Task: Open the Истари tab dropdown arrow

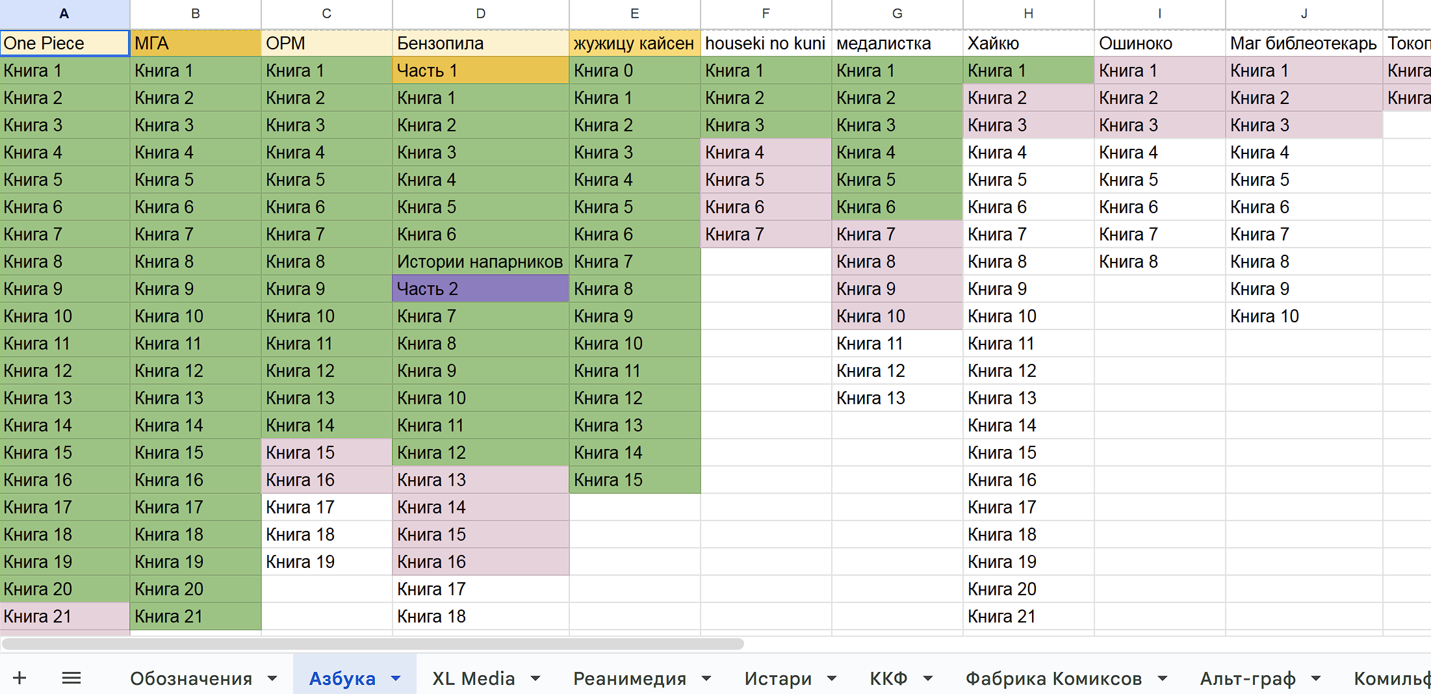Action: tap(832, 678)
